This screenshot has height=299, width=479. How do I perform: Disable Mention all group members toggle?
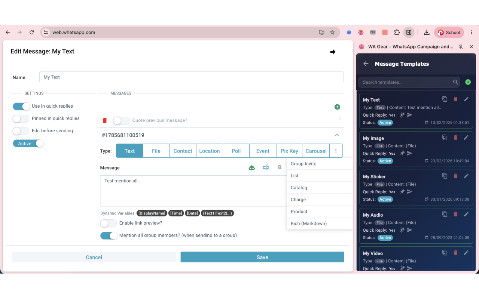click(x=109, y=235)
